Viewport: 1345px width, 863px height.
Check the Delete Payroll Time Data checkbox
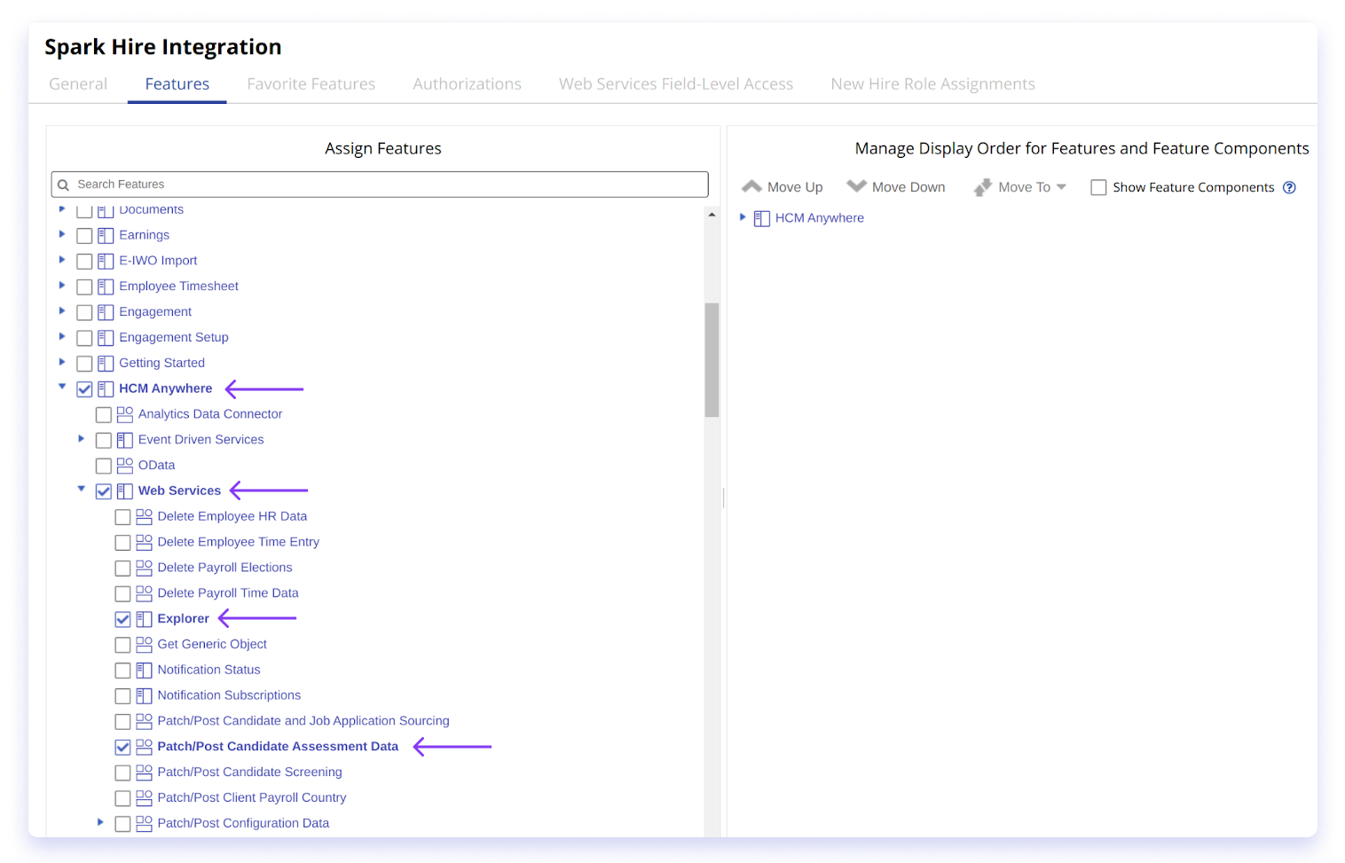(x=122, y=594)
